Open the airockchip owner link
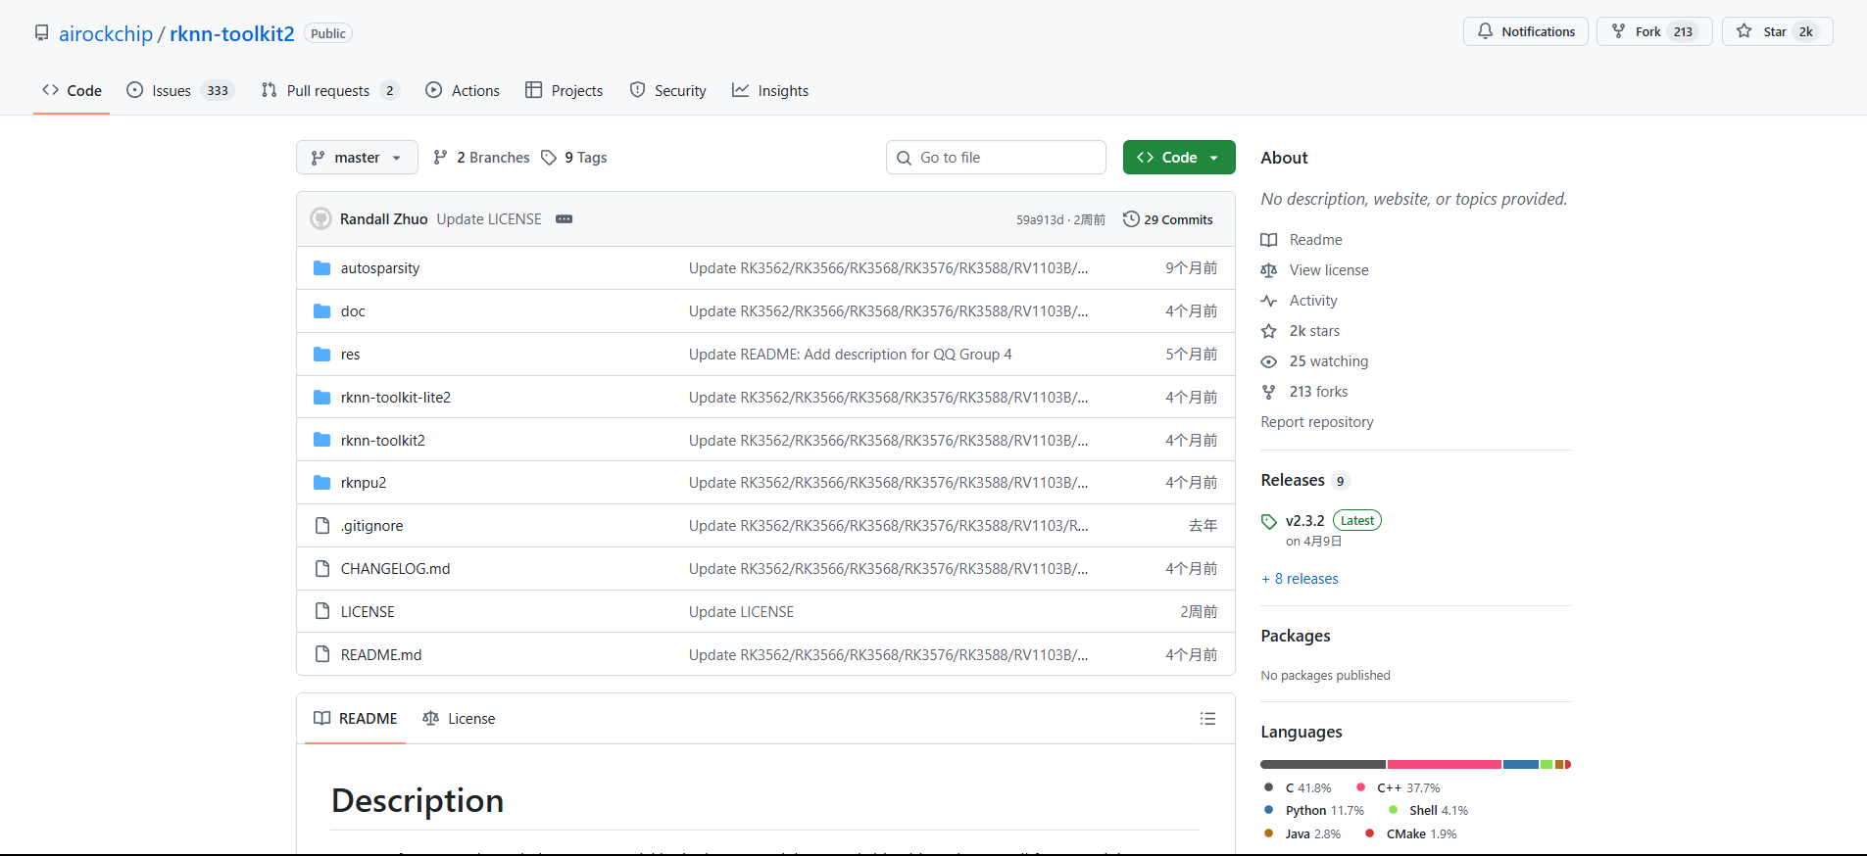The image size is (1867, 856). click(x=106, y=33)
